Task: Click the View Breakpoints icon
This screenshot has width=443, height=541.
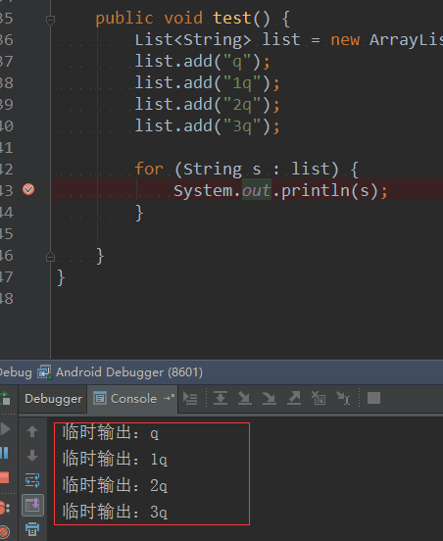Action: 5,508
